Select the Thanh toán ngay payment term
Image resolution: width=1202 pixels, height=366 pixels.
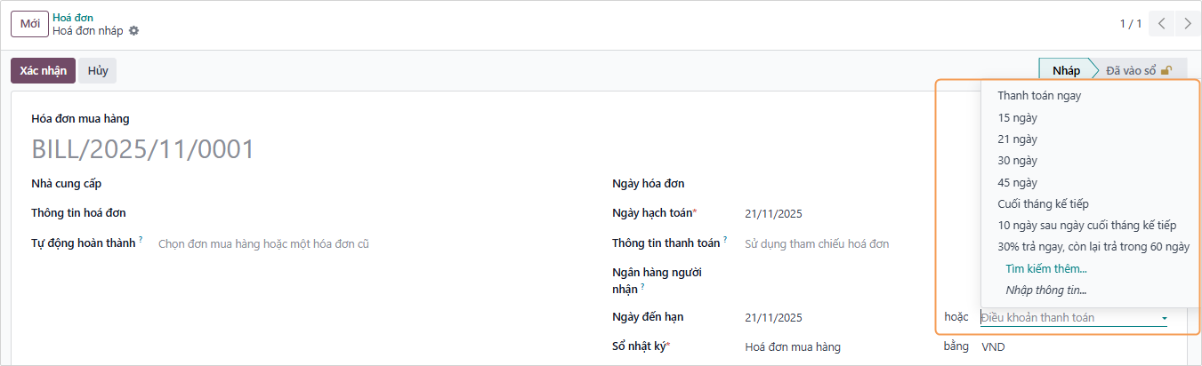point(1039,96)
